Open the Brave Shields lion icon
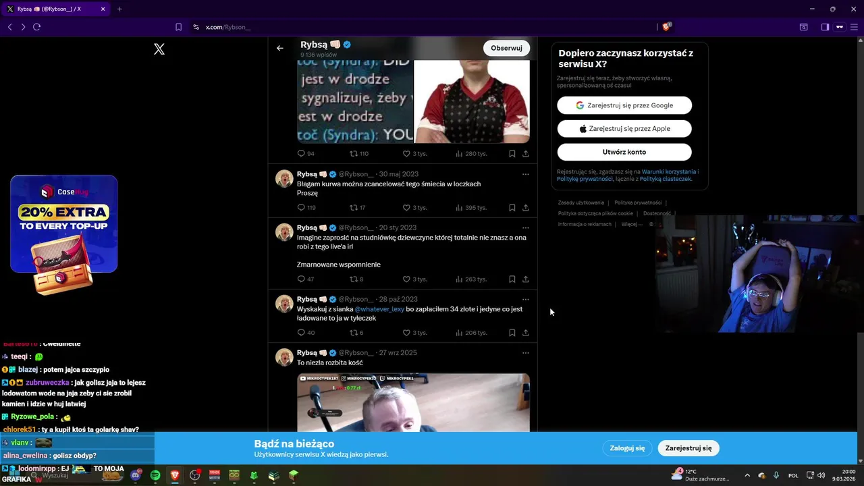 667,27
